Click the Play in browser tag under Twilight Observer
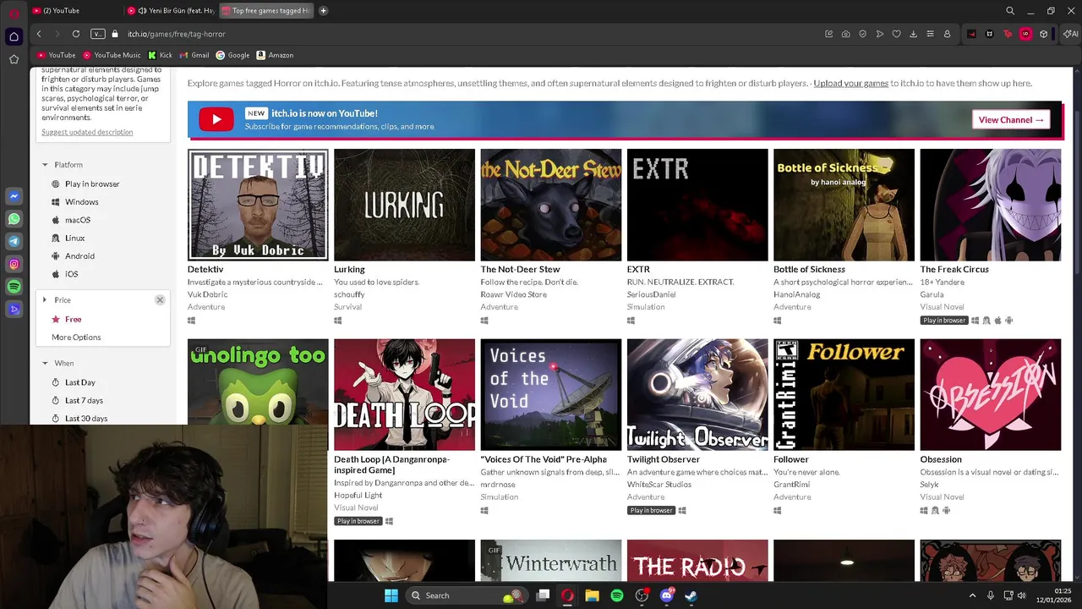Screen dimensions: 1082x609 [651, 510]
